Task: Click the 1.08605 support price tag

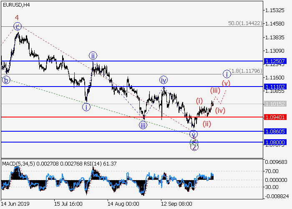Action: 275,131
